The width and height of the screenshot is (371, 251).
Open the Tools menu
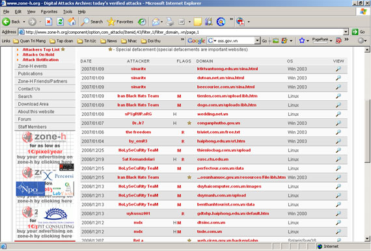(x=68, y=12)
